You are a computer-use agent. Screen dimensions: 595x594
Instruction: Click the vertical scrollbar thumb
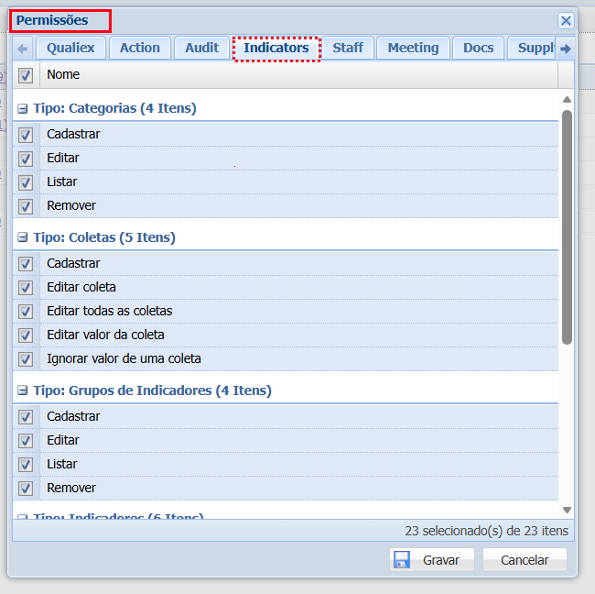click(x=567, y=227)
